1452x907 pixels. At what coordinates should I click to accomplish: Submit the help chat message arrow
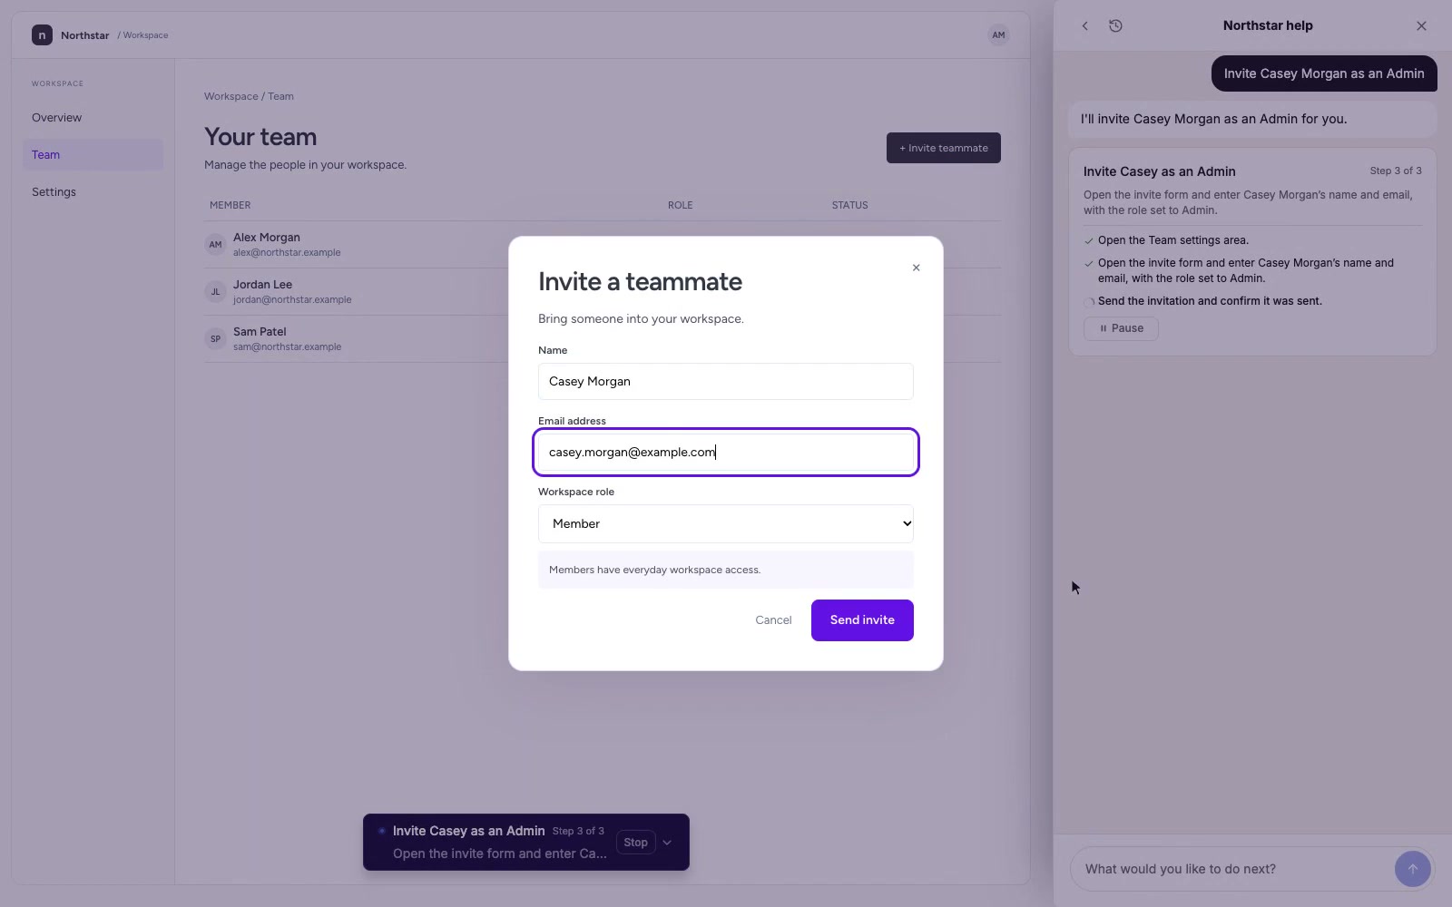click(1412, 869)
